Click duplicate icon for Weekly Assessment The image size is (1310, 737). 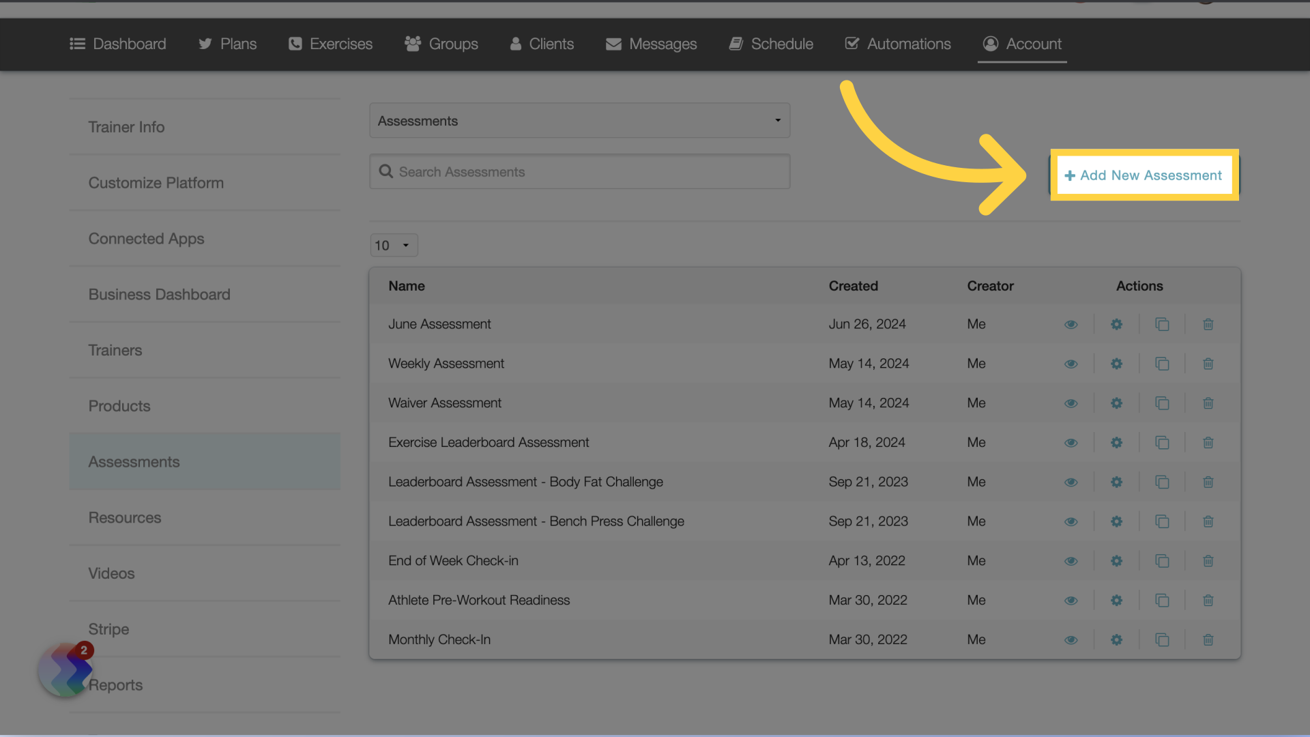point(1163,364)
